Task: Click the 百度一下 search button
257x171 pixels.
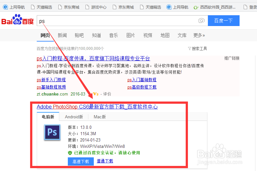Action: click(223, 21)
